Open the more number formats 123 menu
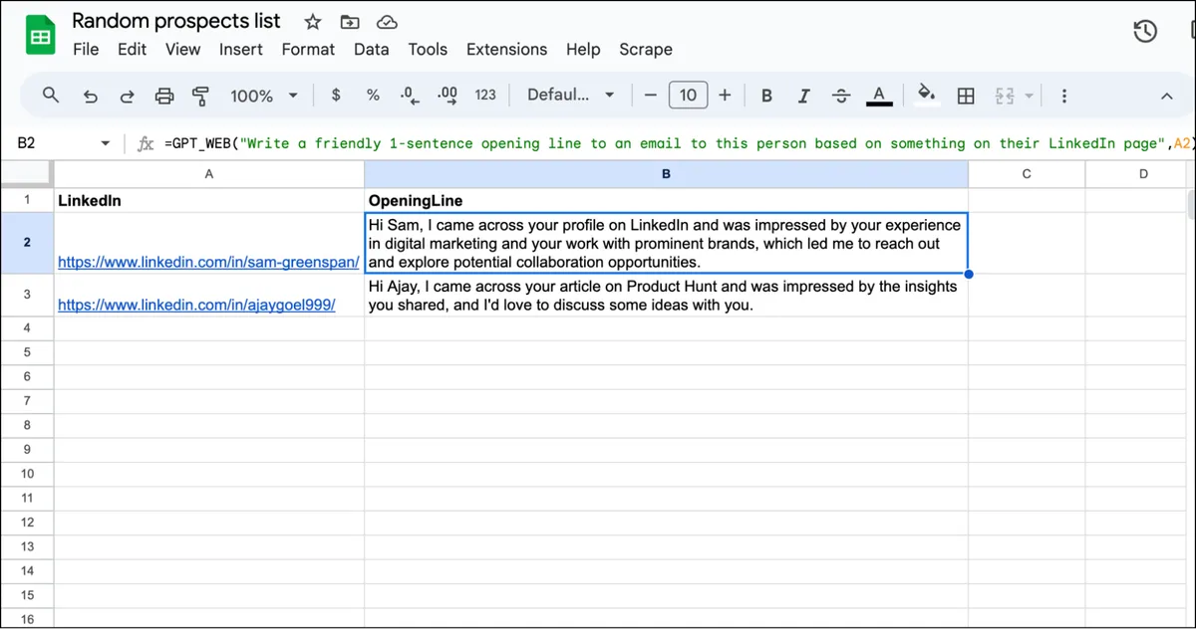Image resolution: width=1196 pixels, height=629 pixels. (485, 96)
